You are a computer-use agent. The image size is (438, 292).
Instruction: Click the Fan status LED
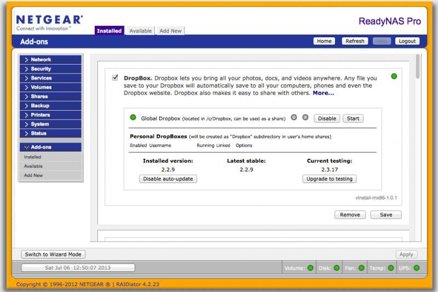[361, 268]
